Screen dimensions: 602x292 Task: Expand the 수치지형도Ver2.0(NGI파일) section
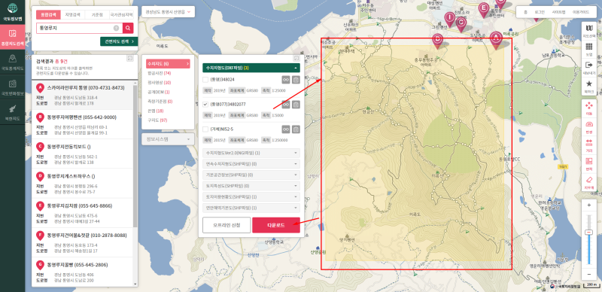click(251, 153)
